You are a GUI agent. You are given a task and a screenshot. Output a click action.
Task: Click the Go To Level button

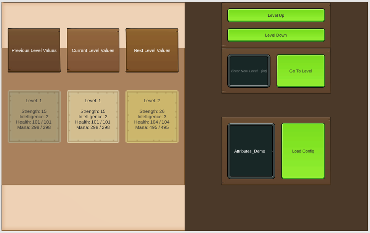[x=301, y=71]
